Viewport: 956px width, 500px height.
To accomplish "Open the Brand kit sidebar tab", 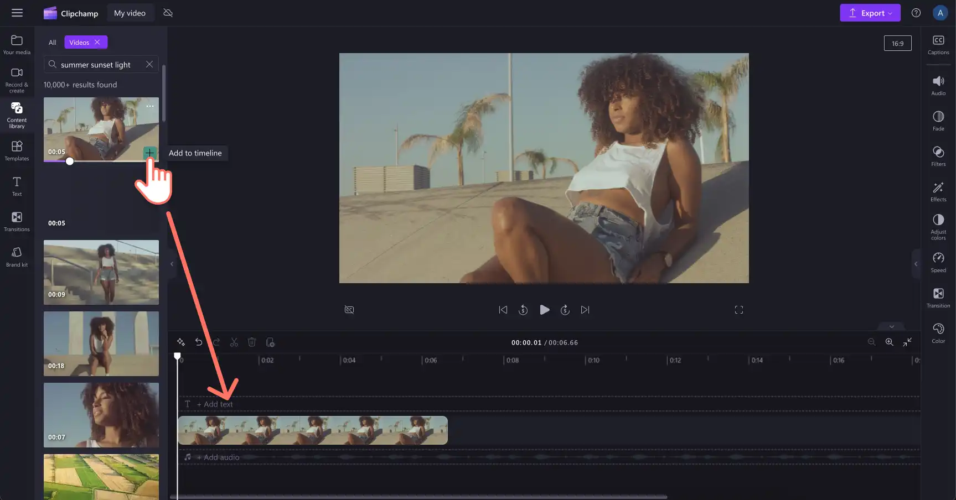I will coord(17,257).
